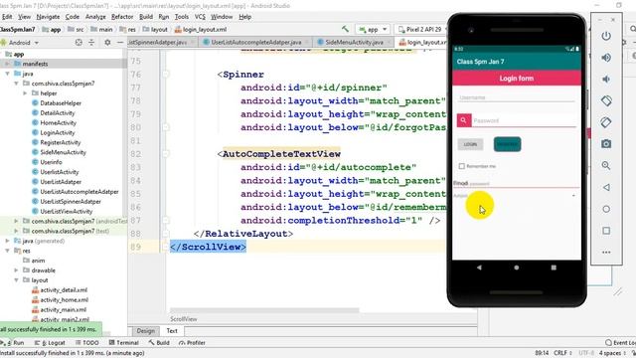Collapse the res folder

7,251
